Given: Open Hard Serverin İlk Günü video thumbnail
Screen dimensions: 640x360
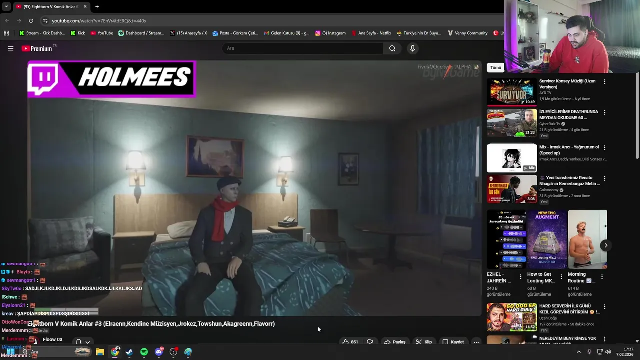Looking at the screenshot, I should pos(512,317).
